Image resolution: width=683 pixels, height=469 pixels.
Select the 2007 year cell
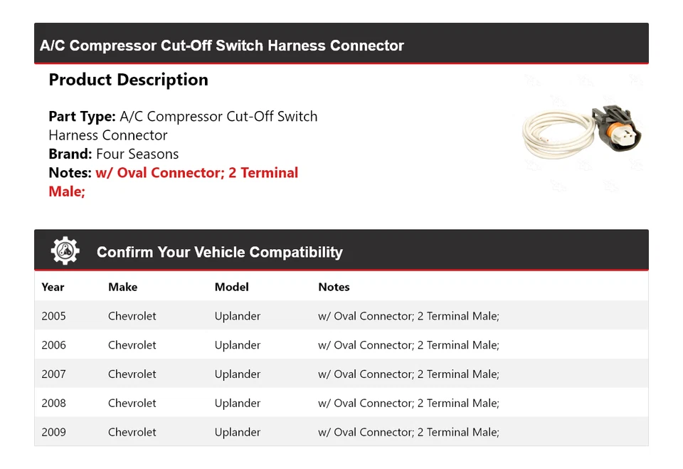(x=53, y=374)
